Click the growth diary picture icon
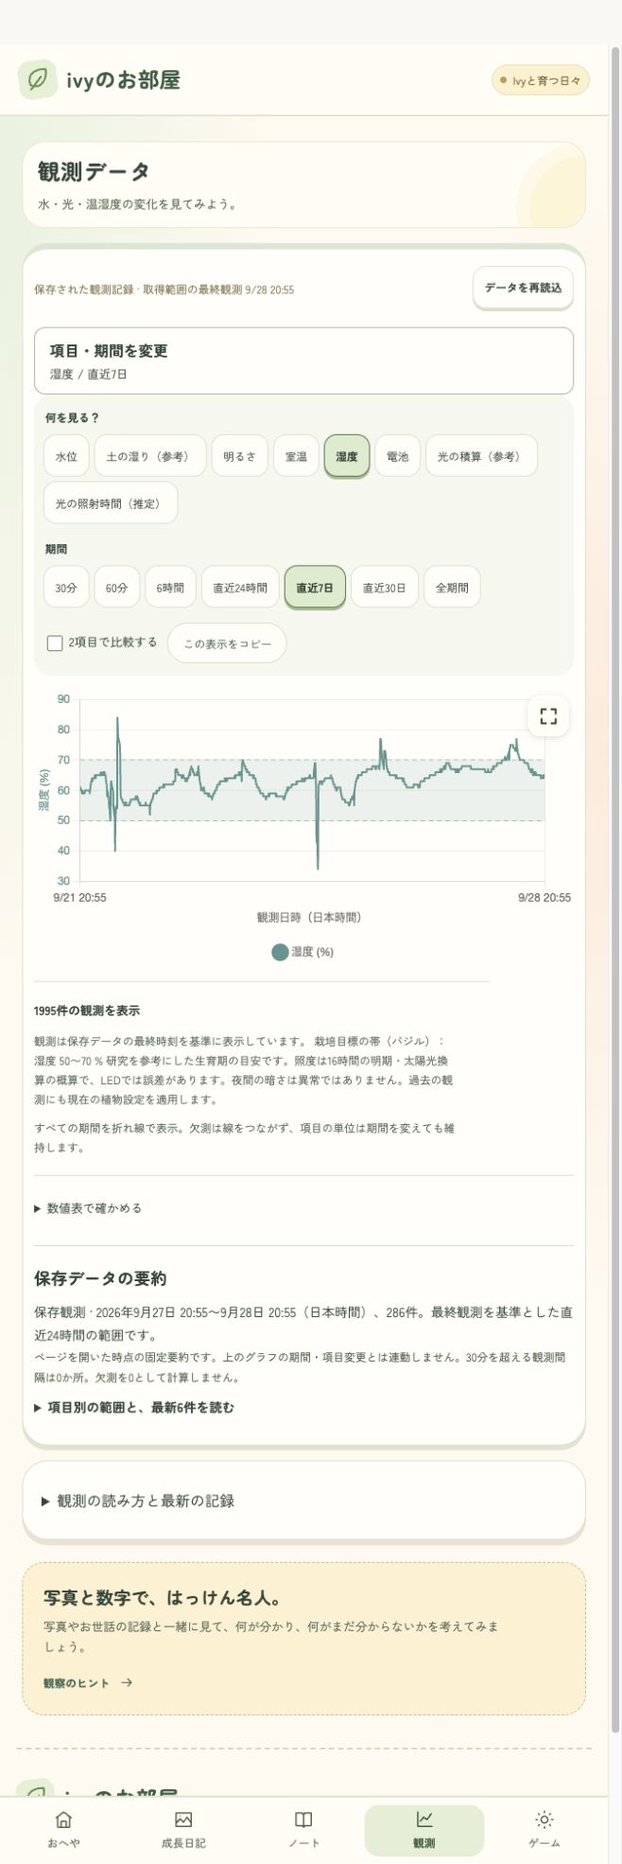The image size is (622, 1864). pos(183,1819)
